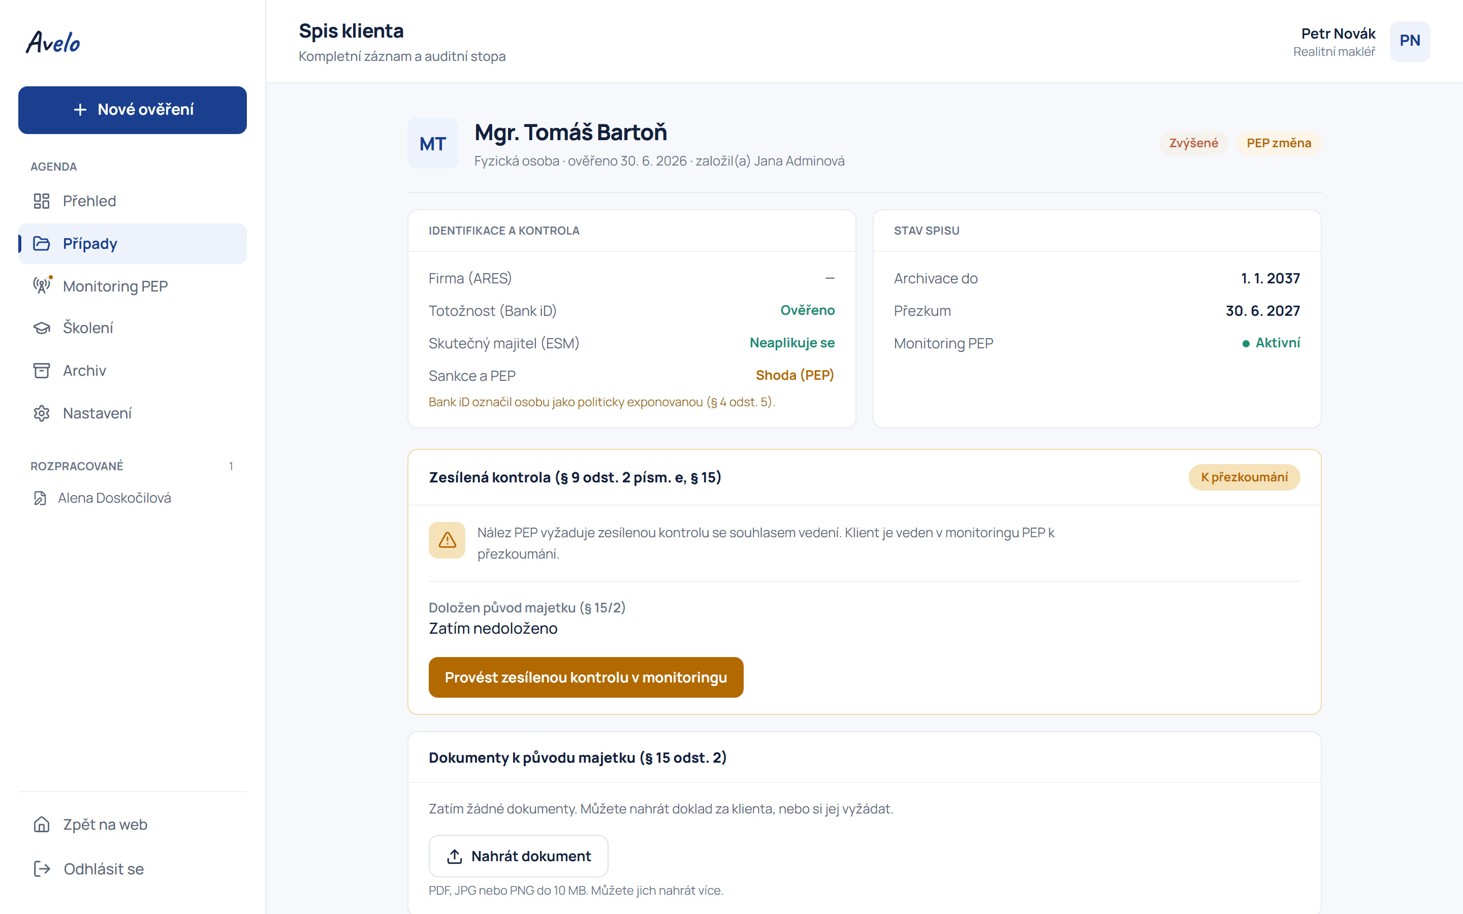Go to the Školení section
Viewport: 1463px width, 914px height.
[133, 328]
